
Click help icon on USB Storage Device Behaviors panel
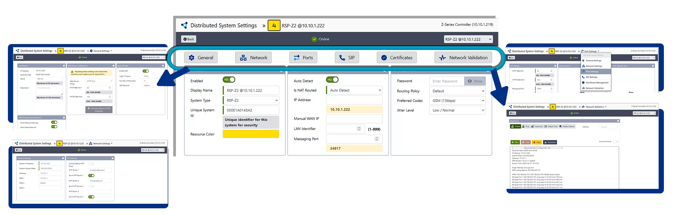tap(64, 118)
